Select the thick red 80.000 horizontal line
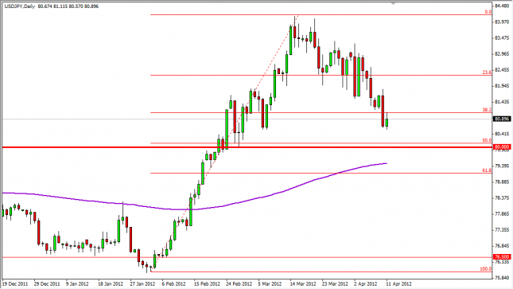The image size is (513, 289). pos(247,147)
